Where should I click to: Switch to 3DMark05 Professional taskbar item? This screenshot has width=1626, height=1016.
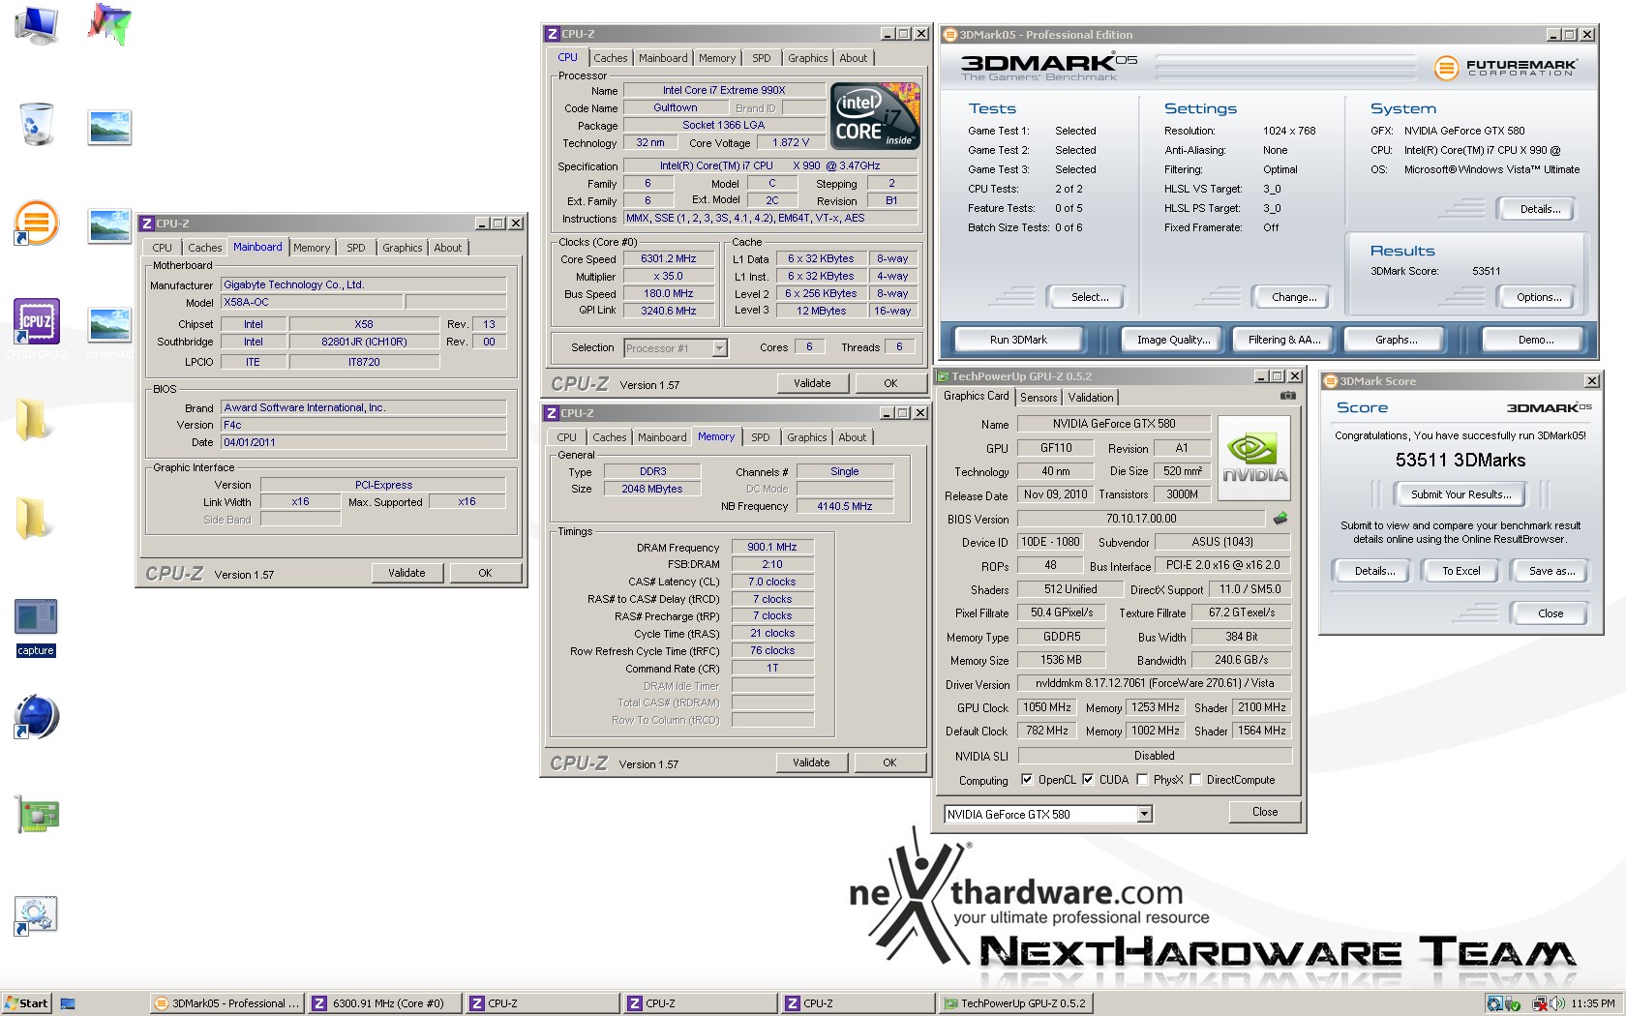(227, 1003)
